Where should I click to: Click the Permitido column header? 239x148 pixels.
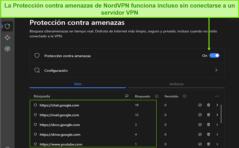click(x=171, y=96)
